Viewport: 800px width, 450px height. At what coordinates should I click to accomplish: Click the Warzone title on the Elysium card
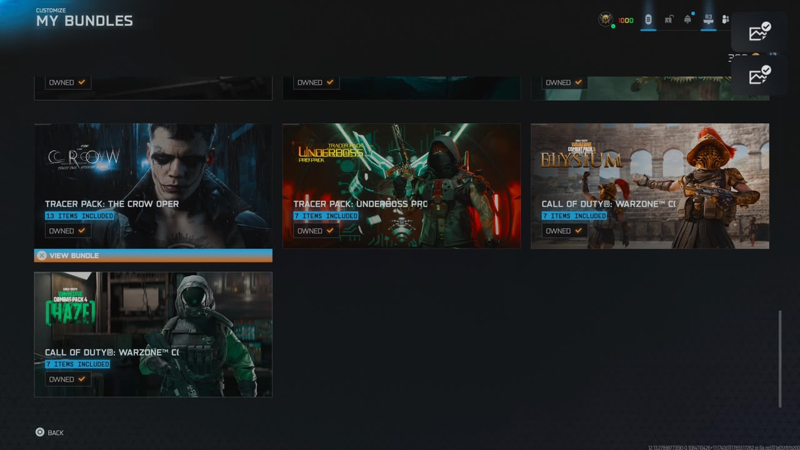coord(609,204)
